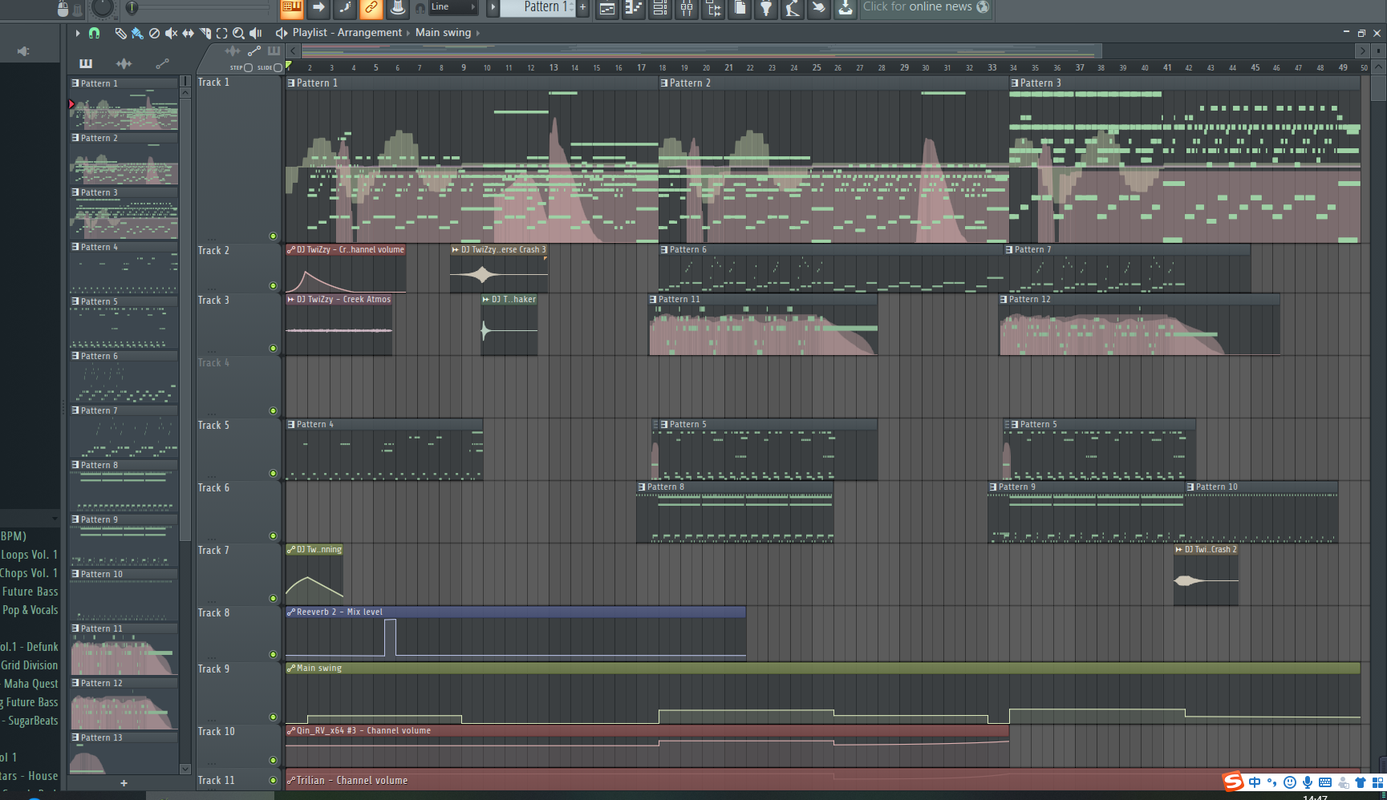Toggle the STEP editing mode

click(x=248, y=67)
